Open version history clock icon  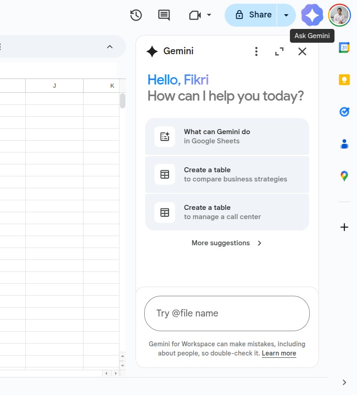tap(136, 15)
